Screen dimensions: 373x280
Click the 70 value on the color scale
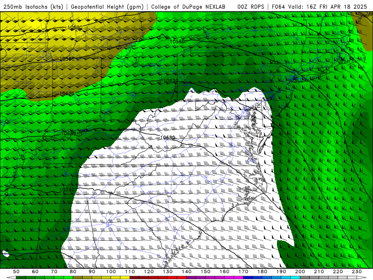pyautogui.click(x=54, y=272)
